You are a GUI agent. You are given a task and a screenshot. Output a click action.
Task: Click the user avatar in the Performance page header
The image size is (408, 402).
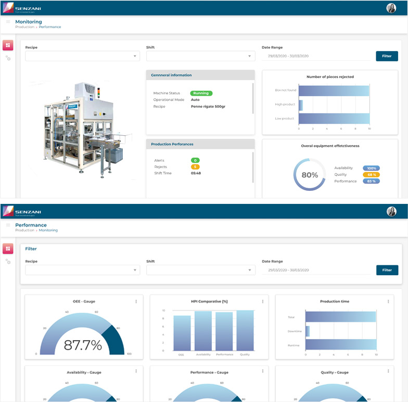(391, 211)
